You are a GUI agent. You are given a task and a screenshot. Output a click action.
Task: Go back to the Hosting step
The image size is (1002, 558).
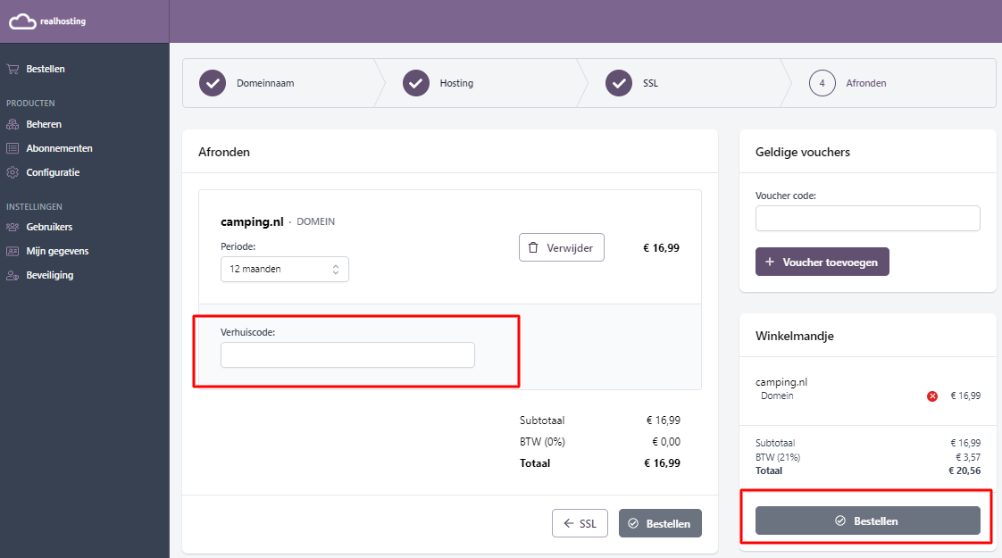click(456, 83)
